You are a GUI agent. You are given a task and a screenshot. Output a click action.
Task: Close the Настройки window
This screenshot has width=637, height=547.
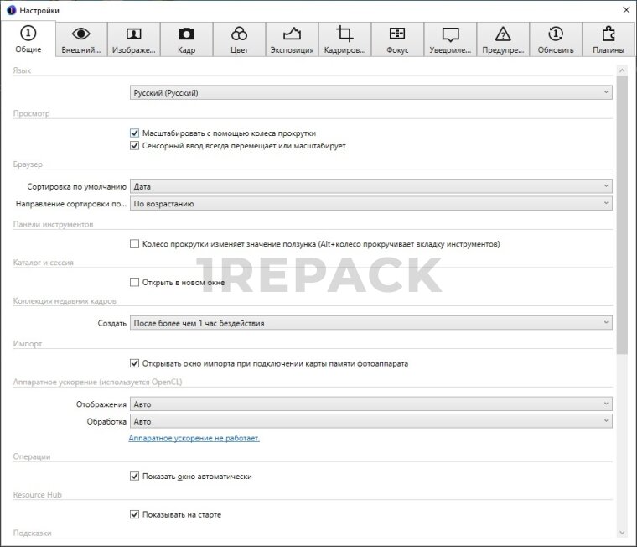[625, 9]
